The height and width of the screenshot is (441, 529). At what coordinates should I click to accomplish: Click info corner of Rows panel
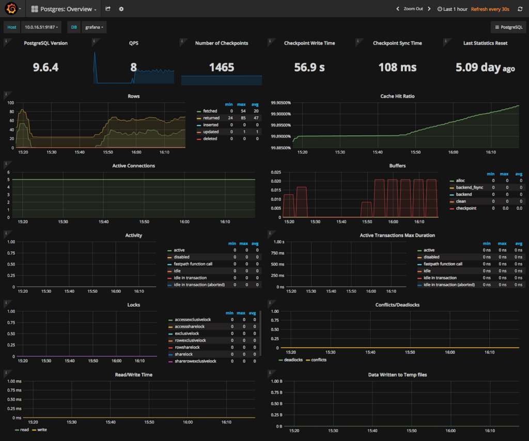pyautogui.click(x=6, y=94)
